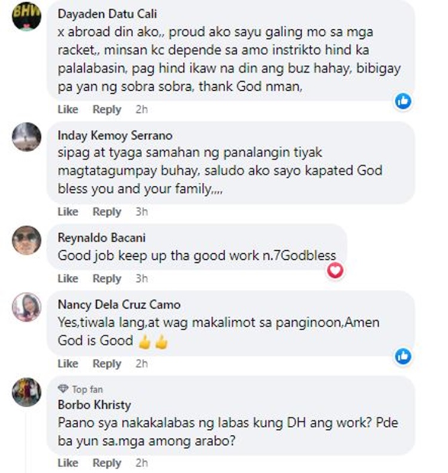Reply to Nancy Dela Cruz Camo's comment
Image resolution: width=448 pixels, height=473 pixels.
pos(107,364)
